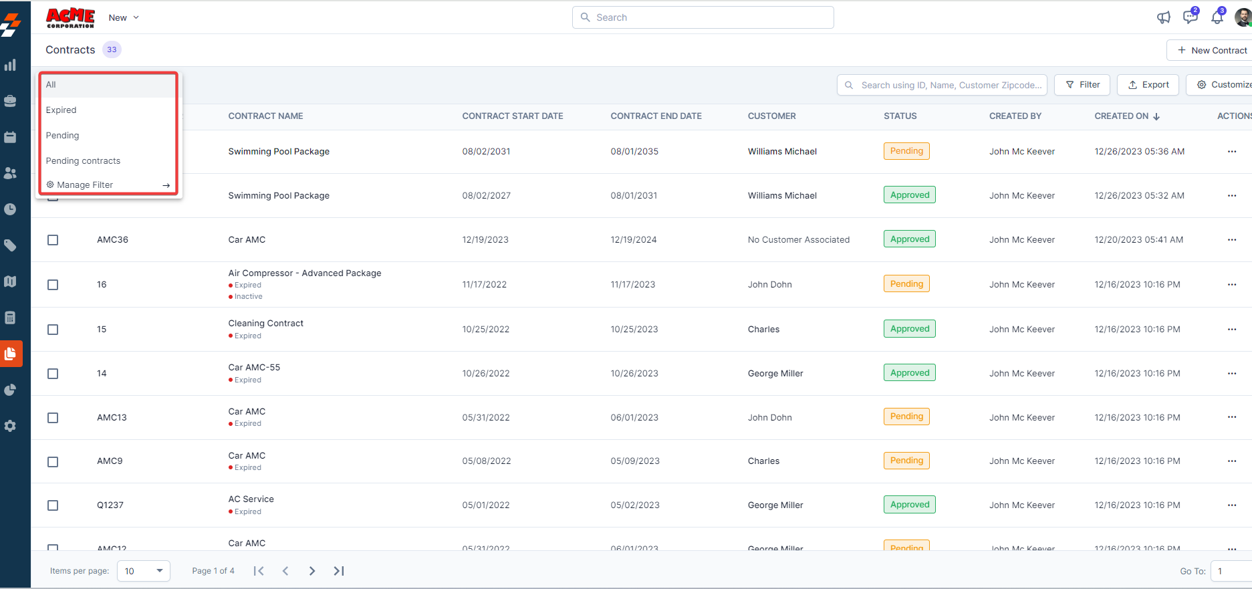Open actions menu for Car AMC-55 row
The image size is (1252, 589).
[1231, 373]
